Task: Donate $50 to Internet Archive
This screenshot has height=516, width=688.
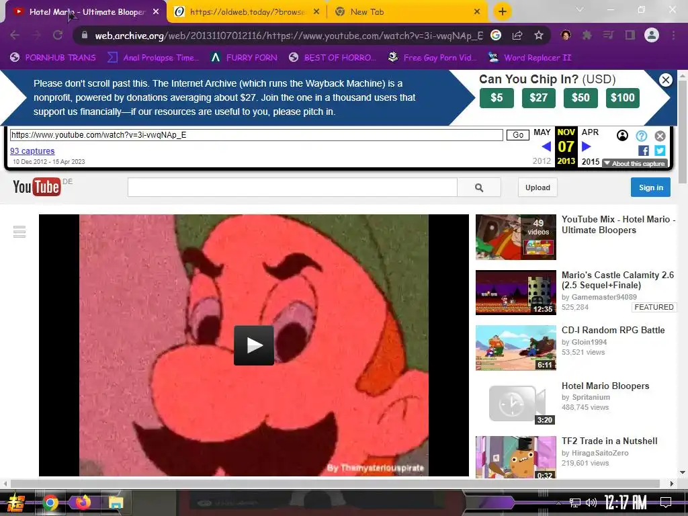Action: click(x=580, y=97)
